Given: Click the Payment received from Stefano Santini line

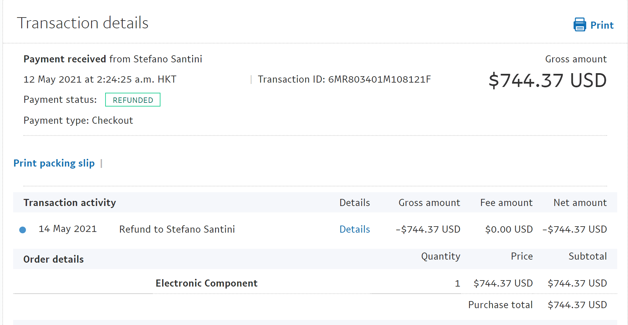Looking at the screenshot, I should coord(113,59).
